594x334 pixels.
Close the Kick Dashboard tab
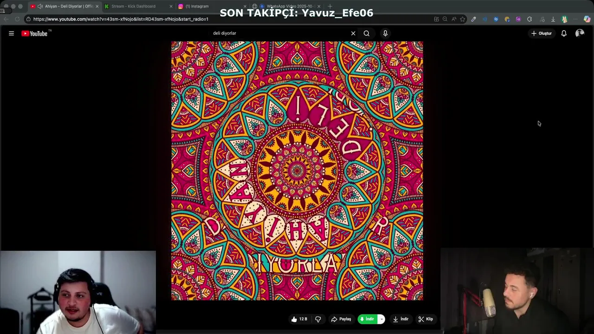[171, 6]
